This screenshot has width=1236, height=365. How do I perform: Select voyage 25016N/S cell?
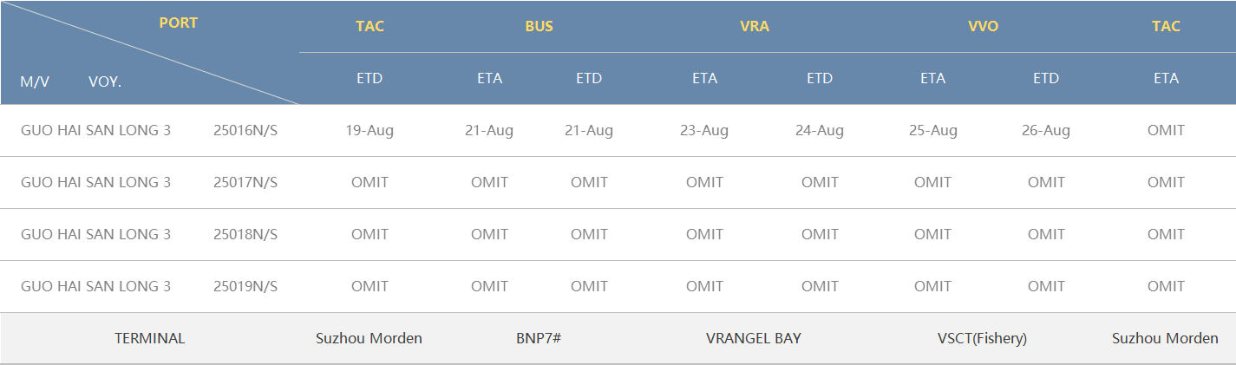point(245,131)
